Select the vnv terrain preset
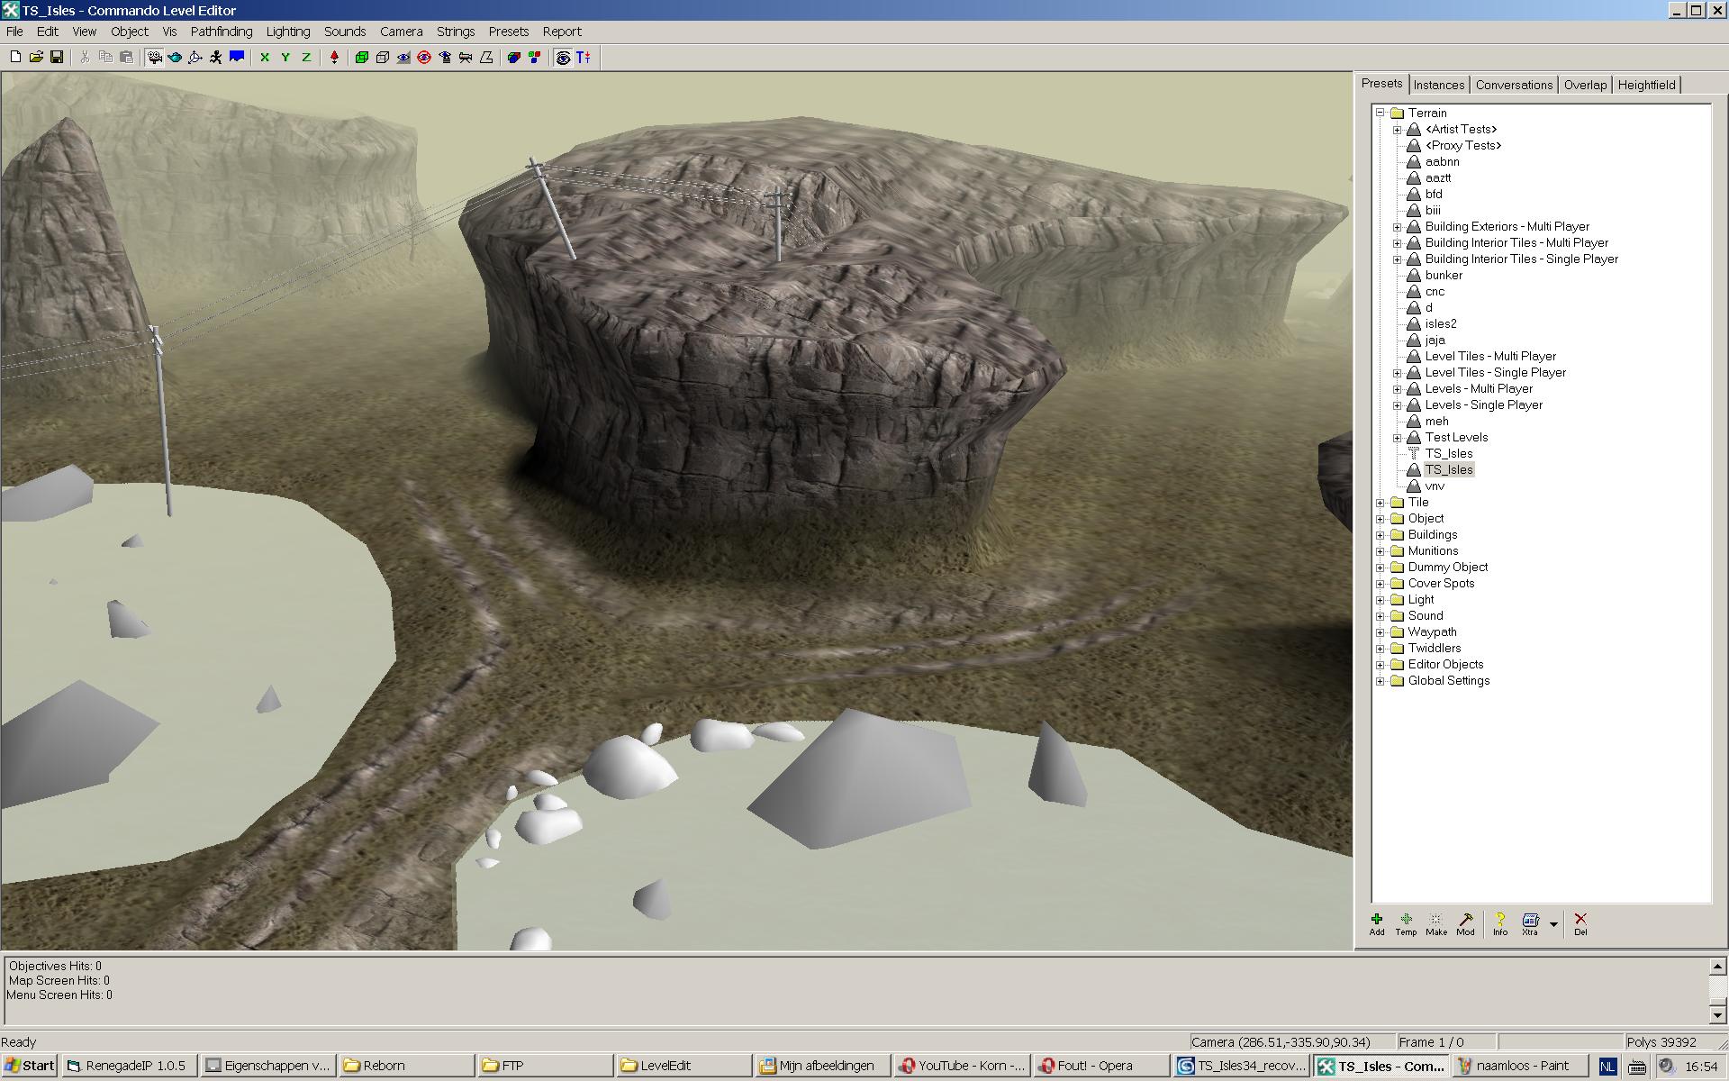 tap(1435, 486)
